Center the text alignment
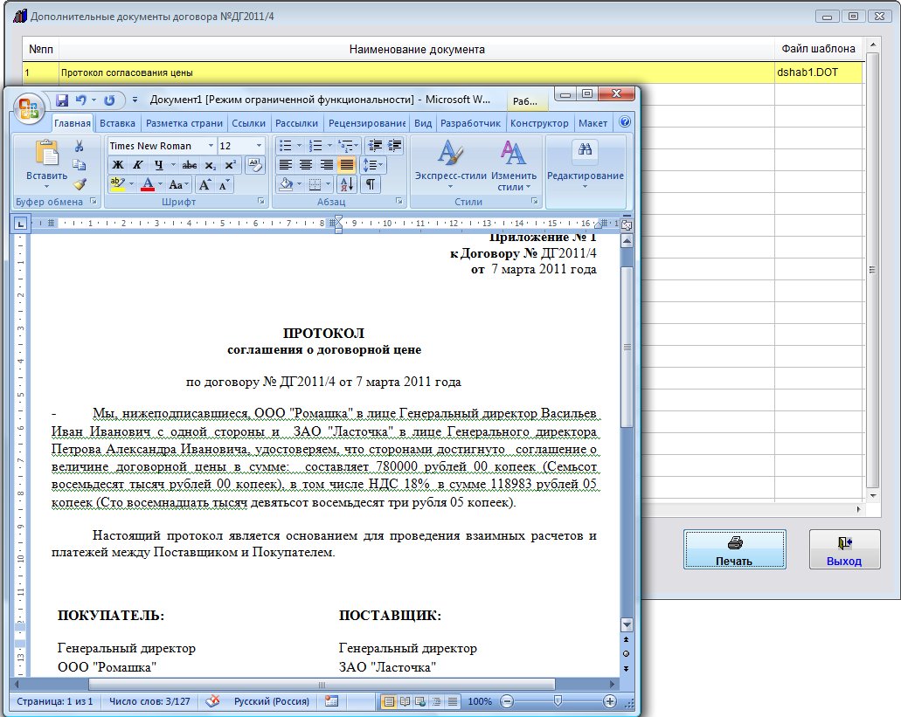Image resolution: width=901 pixels, height=717 pixels. tap(306, 165)
